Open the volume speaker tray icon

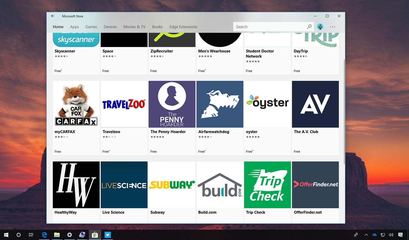pyautogui.click(x=391, y=235)
